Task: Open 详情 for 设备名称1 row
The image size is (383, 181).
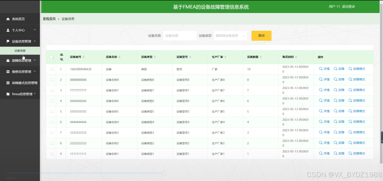Action: coord(324,153)
